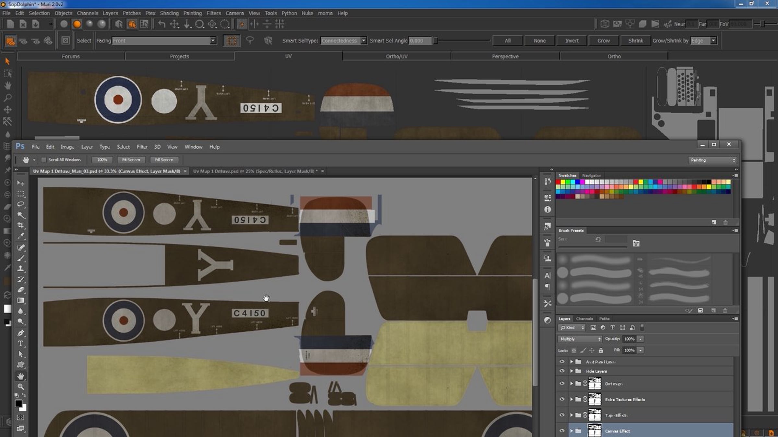Click Mari's lasso selection mode icon
Image resolution: width=778 pixels, height=437 pixels.
(250, 40)
